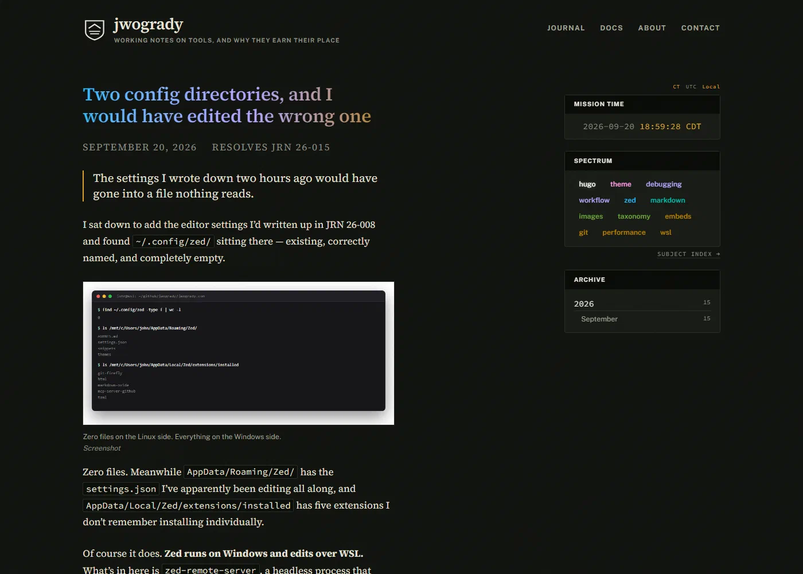Click the ARCHIVE panel header
Image resolution: width=803 pixels, height=574 pixels.
642,280
